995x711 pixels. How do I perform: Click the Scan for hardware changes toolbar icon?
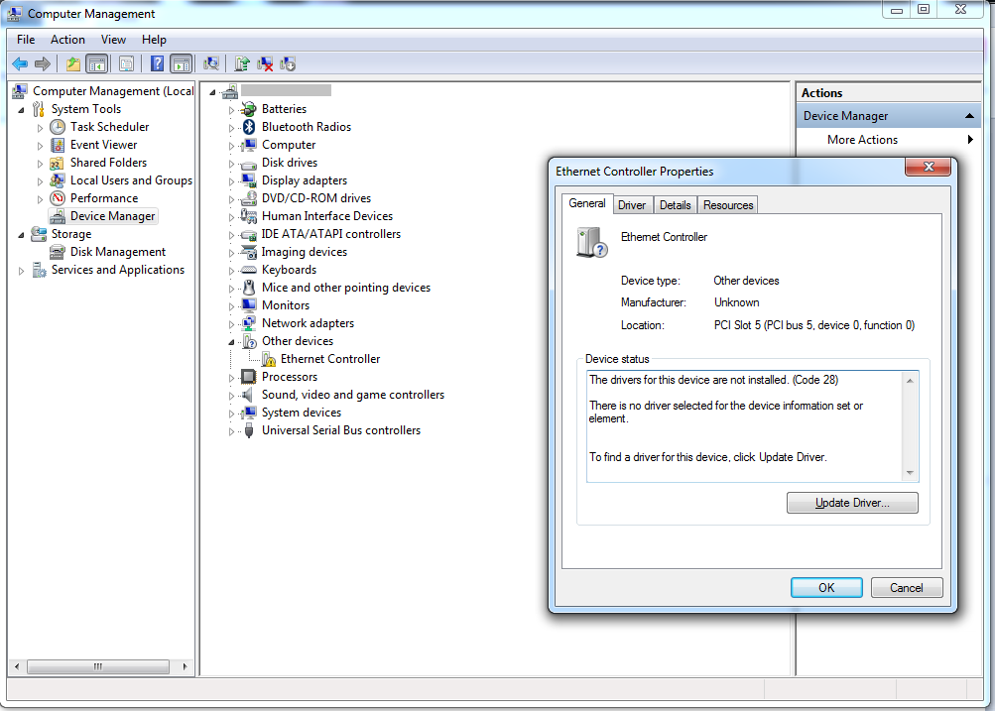(211, 63)
